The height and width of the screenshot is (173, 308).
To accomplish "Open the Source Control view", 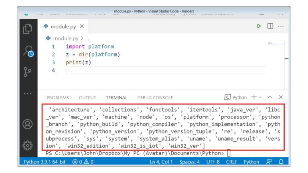I will 27,72.
